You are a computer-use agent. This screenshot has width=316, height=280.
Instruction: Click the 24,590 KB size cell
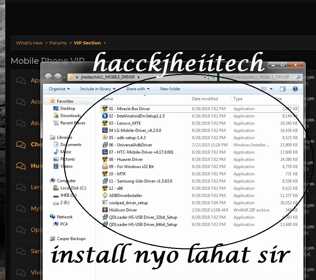[x=289, y=159]
